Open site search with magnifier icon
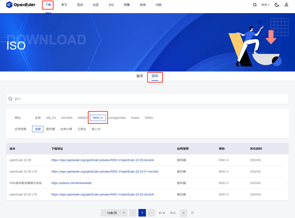Screen dimensions: 295x218 tap(255, 5)
